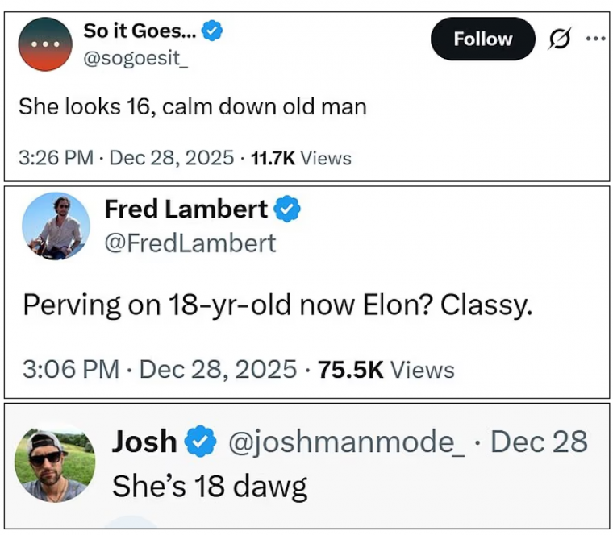This screenshot has width=613, height=535.
Task: Click the 3:06 PM · Dec 28, 2025 timestamp
Action: (x=160, y=370)
